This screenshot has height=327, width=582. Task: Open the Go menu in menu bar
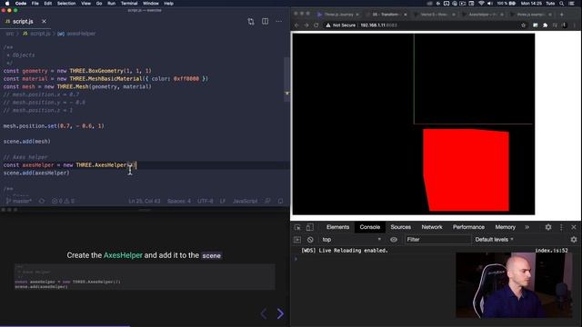(x=99, y=4)
